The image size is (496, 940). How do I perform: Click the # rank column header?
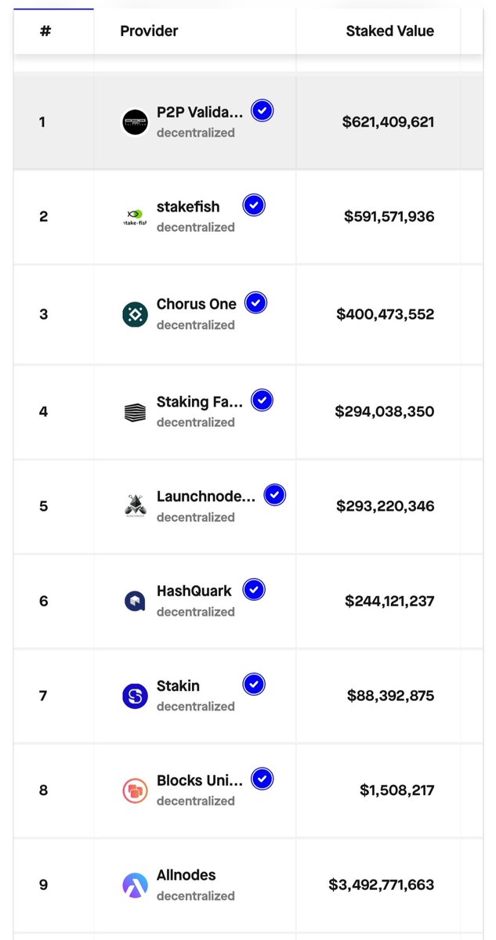point(45,31)
